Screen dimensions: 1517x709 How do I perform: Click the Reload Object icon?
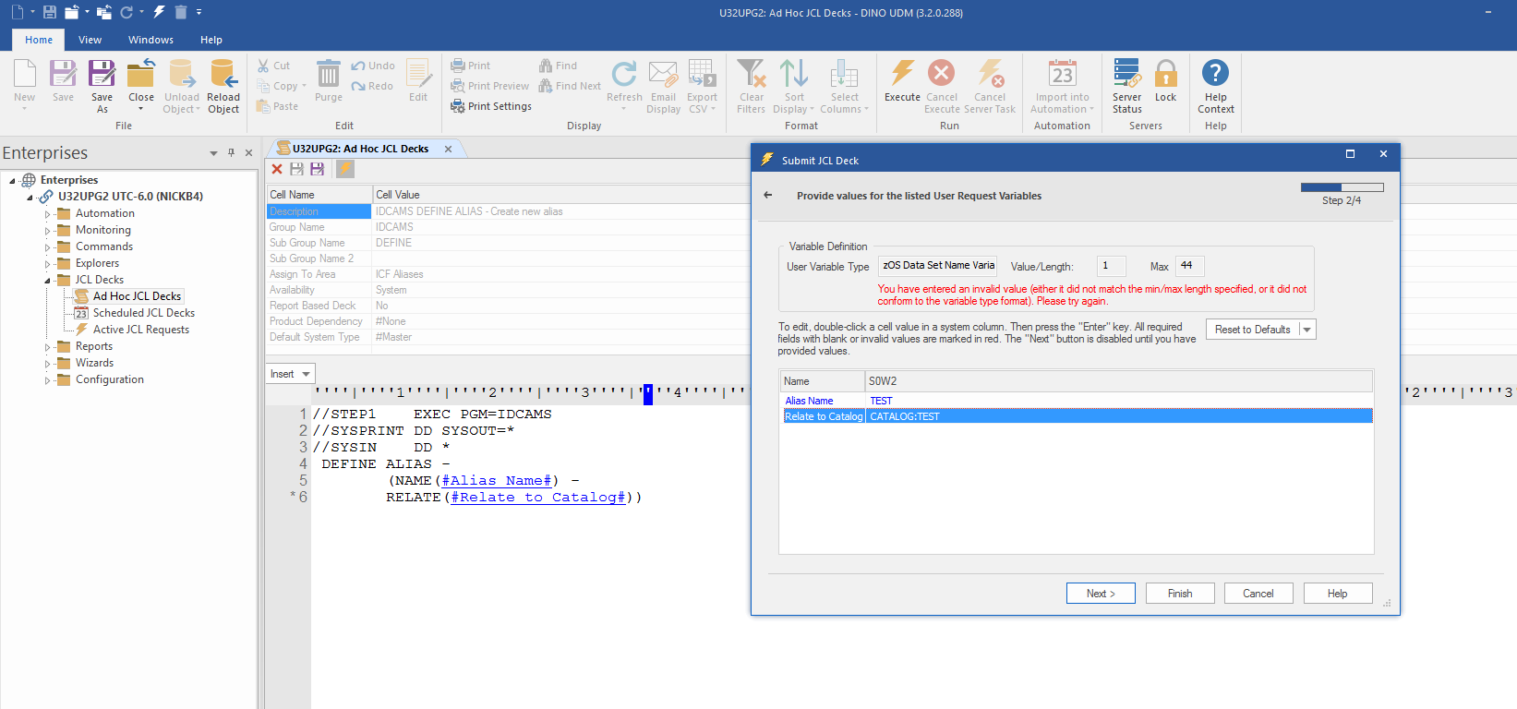223,75
